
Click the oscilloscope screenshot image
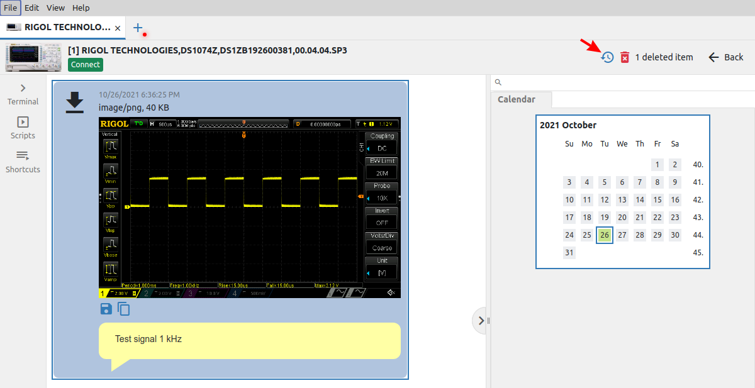coord(250,208)
